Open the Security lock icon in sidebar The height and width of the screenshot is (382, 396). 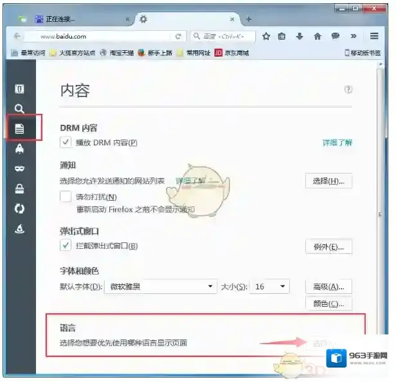click(x=19, y=188)
